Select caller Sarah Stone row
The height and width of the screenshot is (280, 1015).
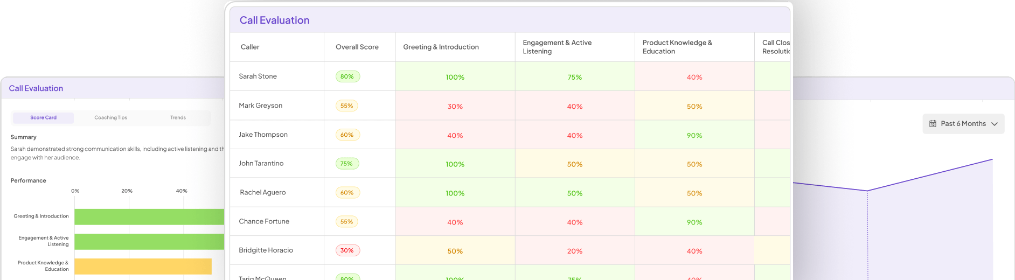[510, 76]
